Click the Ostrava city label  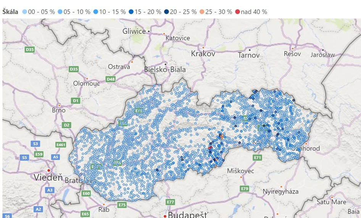coord(119,67)
